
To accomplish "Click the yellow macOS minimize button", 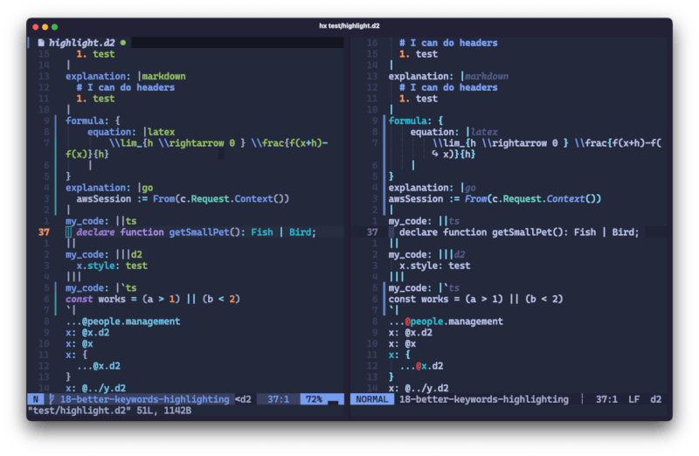I will point(45,27).
